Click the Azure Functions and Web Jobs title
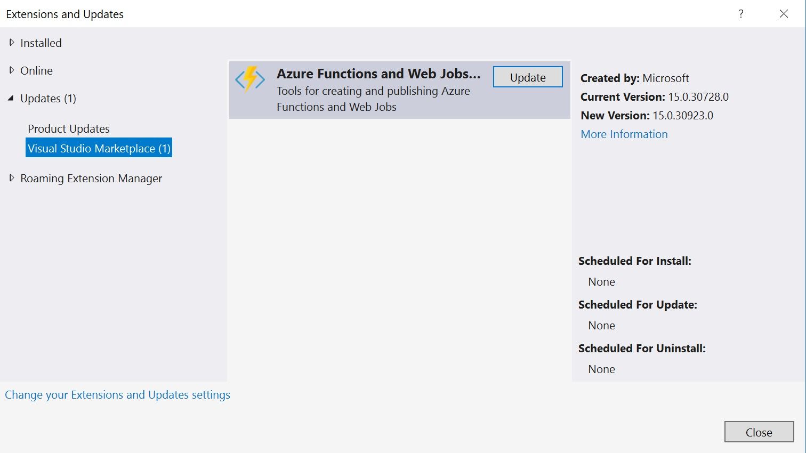 click(378, 74)
